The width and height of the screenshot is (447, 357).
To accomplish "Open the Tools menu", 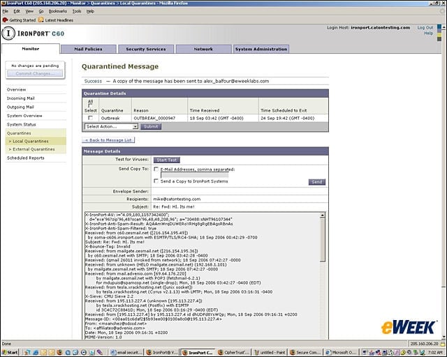I will point(77,11).
